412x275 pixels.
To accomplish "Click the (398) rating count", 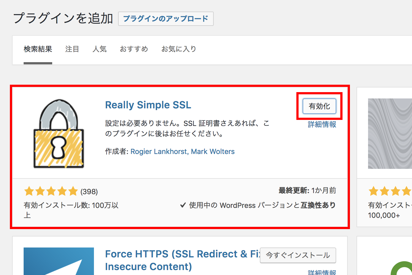I will coord(89,192).
